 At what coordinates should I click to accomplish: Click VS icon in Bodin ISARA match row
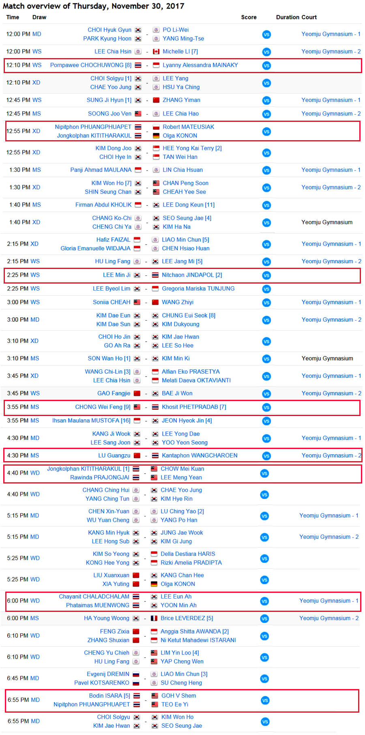point(265,700)
